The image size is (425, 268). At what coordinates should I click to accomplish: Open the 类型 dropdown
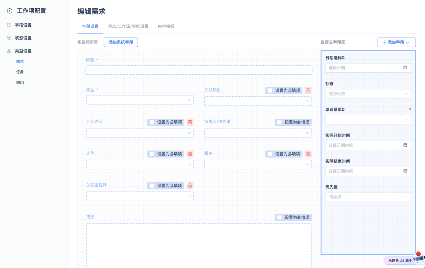coord(140,100)
